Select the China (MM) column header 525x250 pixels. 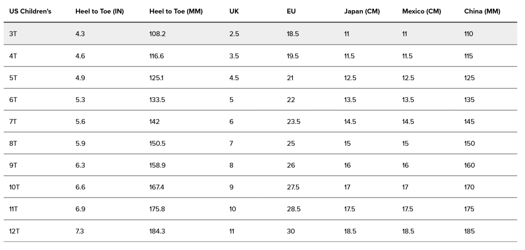click(482, 11)
